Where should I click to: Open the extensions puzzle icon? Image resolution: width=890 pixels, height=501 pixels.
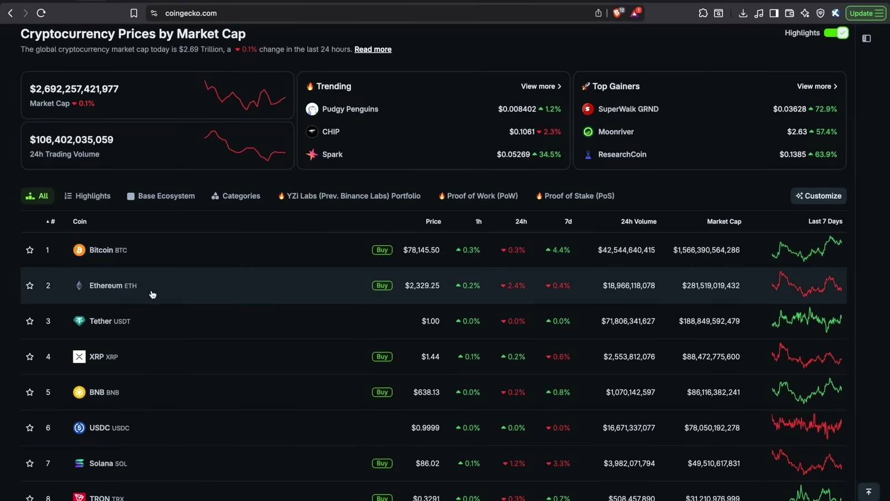[703, 13]
